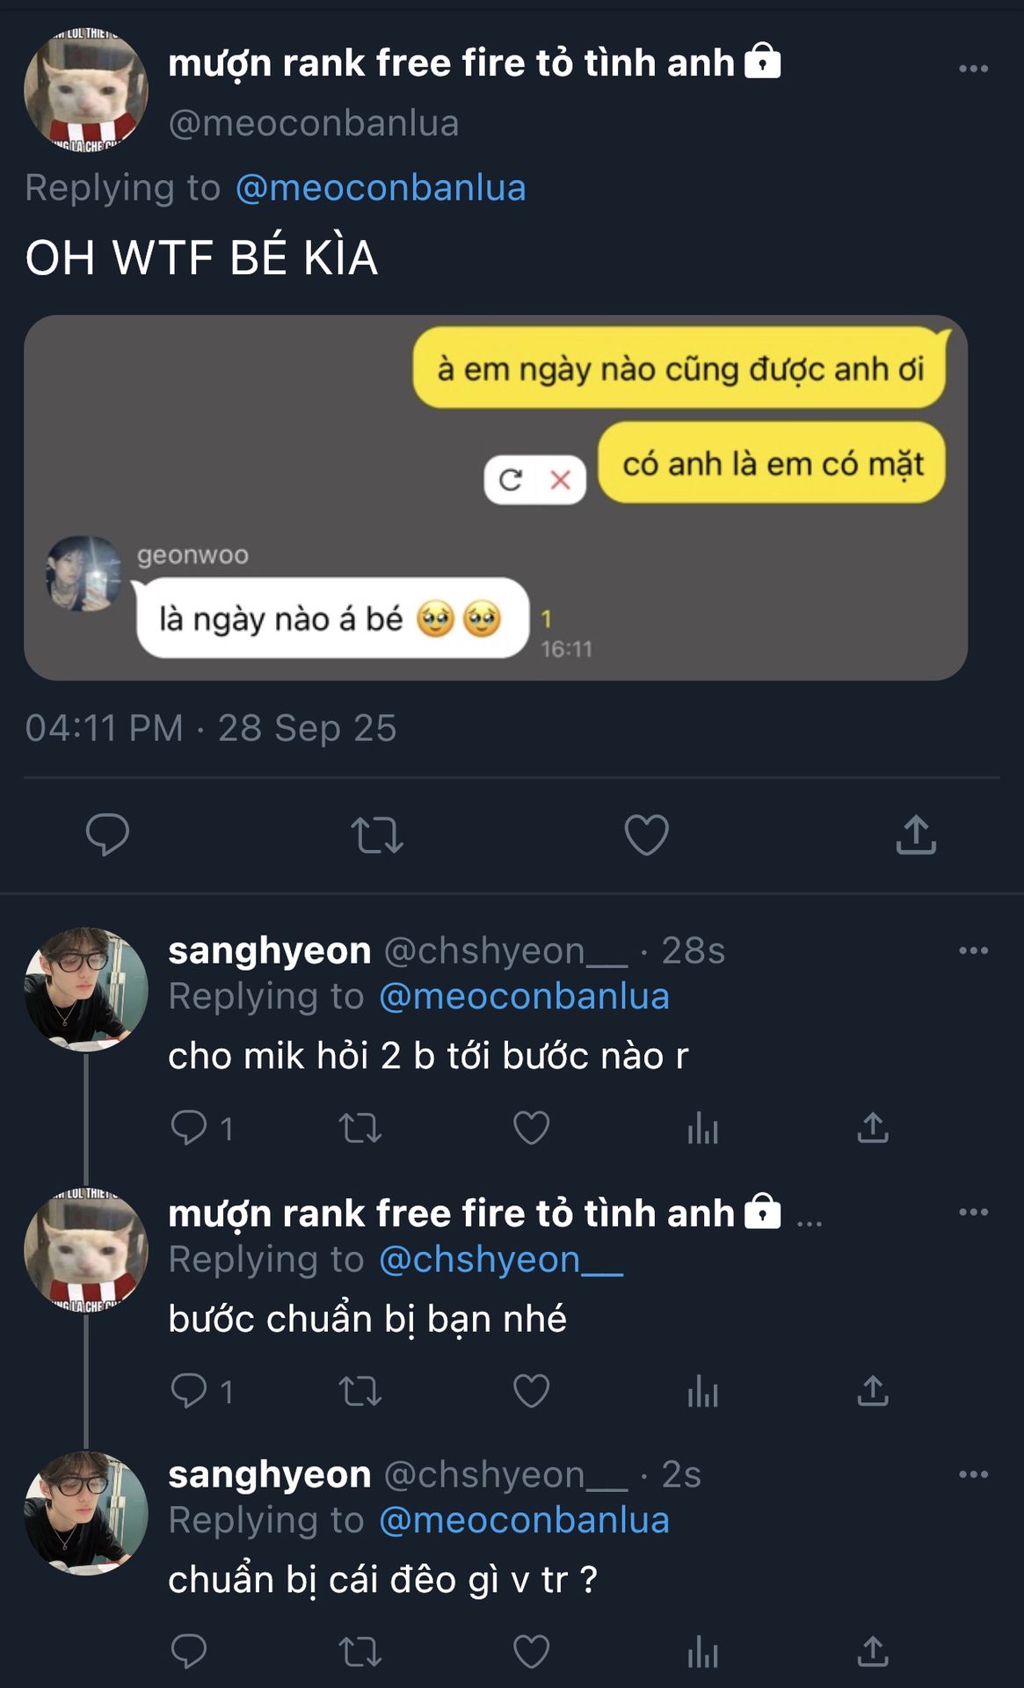Image resolution: width=1024 pixels, height=1688 pixels.
Task: Reply to the main tweet "OH WTF BÉ KÌA"
Action: pos(107,834)
